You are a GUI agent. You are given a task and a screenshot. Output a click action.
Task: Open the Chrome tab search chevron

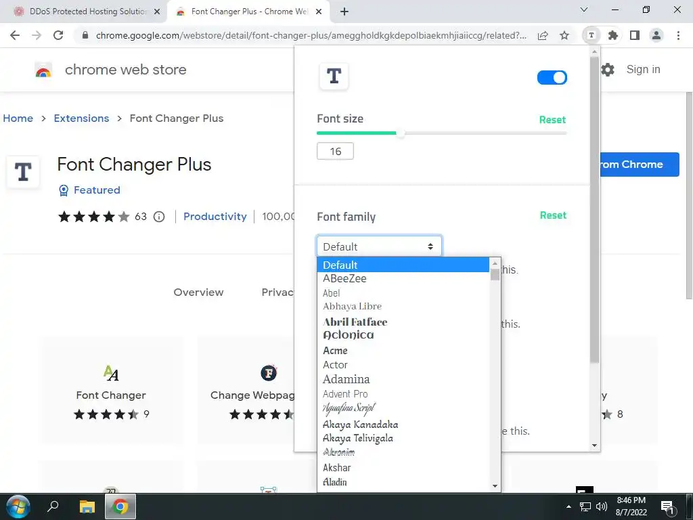click(584, 9)
